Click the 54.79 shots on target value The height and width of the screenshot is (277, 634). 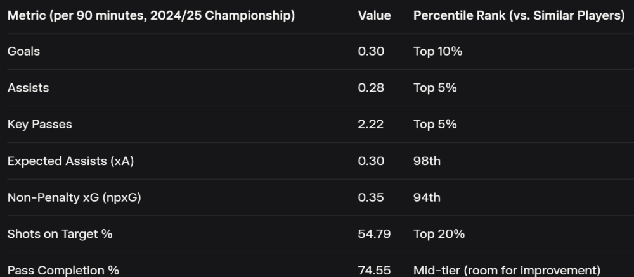point(374,234)
